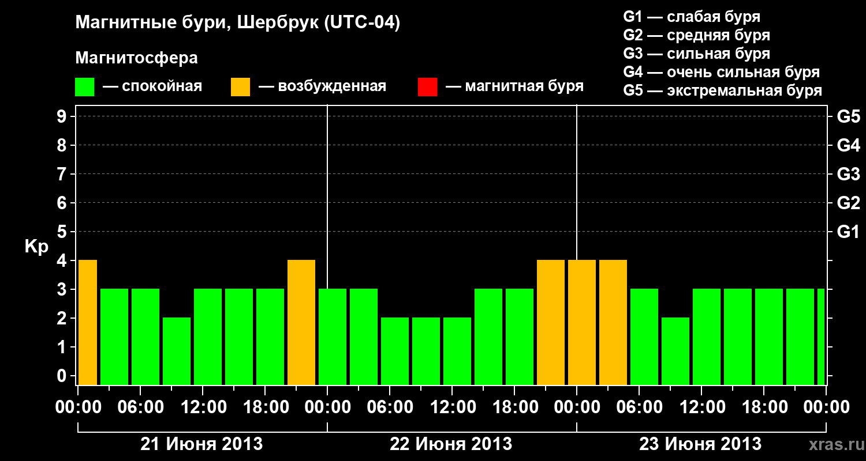The width and height of the screenshot is (866, 461).
Task: Click the green bar spanning 06:00 on 23 June
Action: 644,337
